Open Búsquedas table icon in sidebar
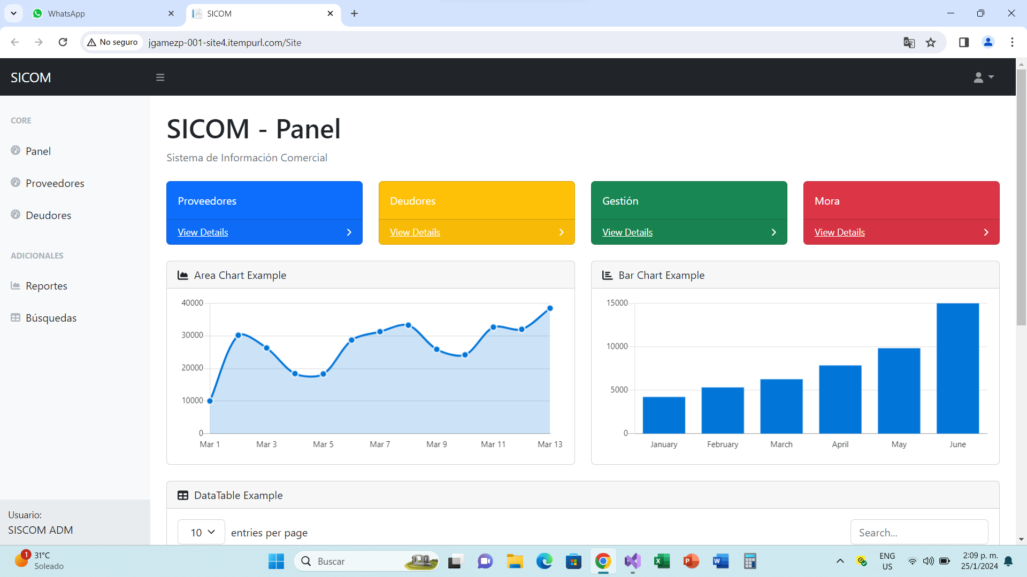The height and width of the screenshot is (577, 1027). (16, 317)
